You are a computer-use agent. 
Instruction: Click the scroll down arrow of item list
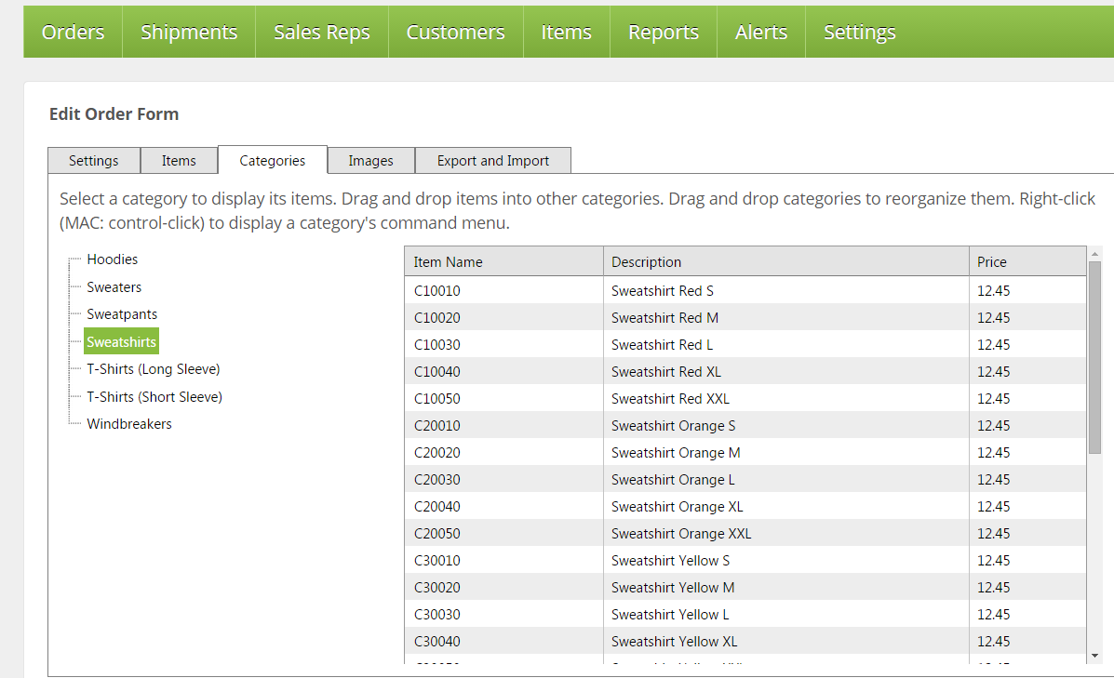(x=1094, y=656)
